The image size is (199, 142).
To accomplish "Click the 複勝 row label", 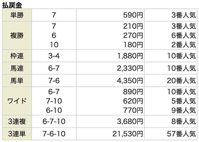I will coord(17,35).
